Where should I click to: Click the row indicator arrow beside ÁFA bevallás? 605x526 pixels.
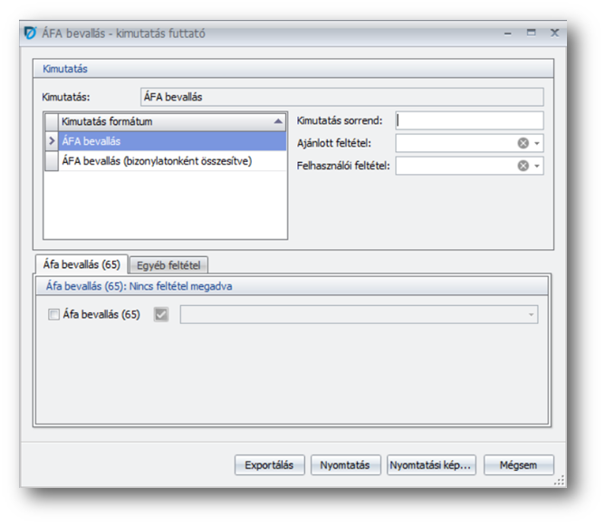click(x=52, y=141)
